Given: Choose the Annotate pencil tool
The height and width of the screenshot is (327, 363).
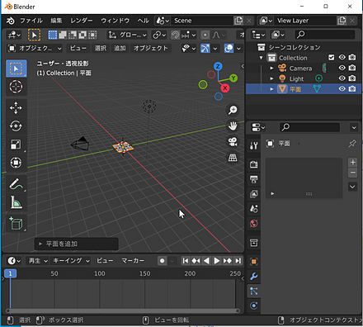Looking at the screenshot, I should click(x=16, y=184).
